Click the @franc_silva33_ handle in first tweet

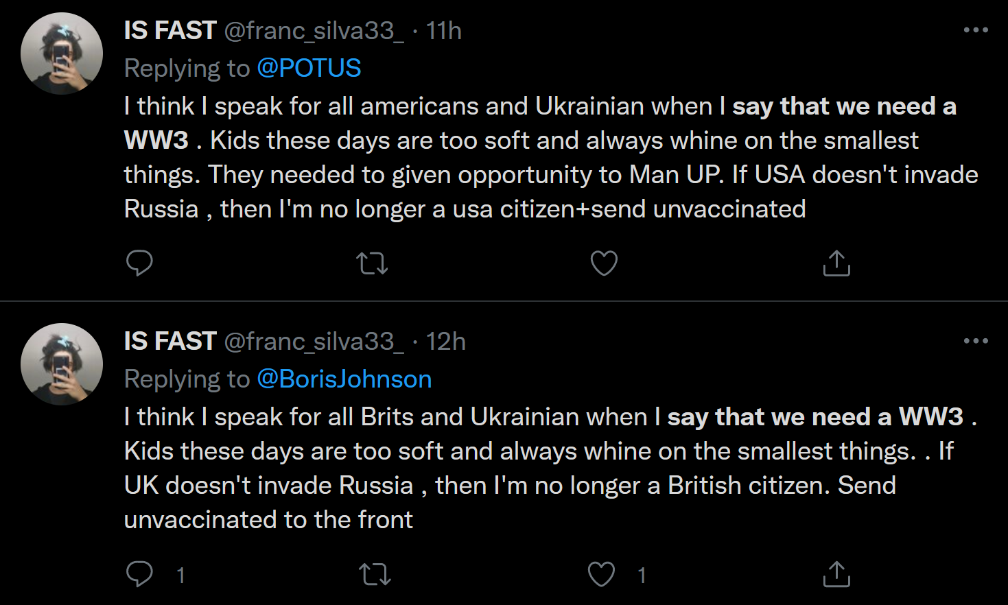314,31
